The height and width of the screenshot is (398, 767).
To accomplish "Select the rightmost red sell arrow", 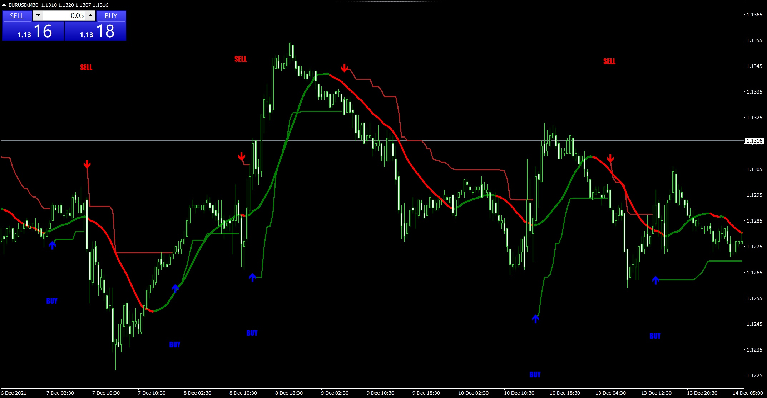I will click(x=610, y=158).
